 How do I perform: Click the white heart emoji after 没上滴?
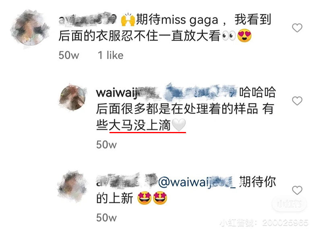(178, 125)
